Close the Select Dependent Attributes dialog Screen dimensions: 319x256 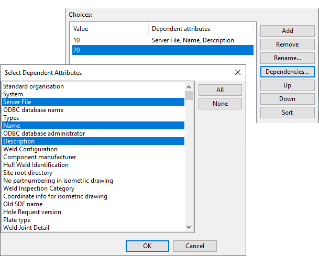pyautogui.click(x=237, y=72)
